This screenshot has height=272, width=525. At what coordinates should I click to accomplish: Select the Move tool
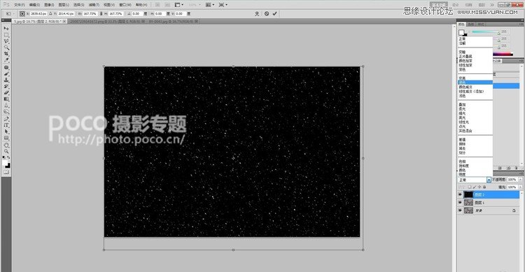click(6, 29)
